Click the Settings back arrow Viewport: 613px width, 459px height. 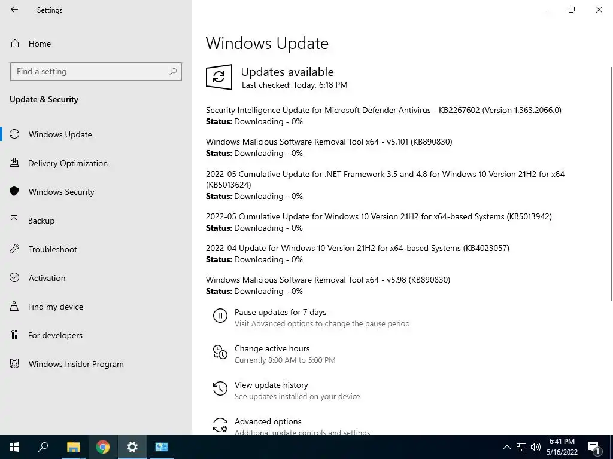coord(14,10)
